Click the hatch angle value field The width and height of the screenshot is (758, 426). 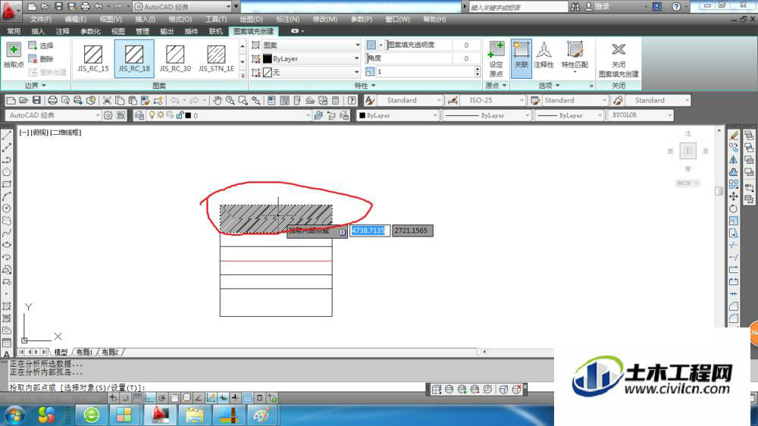point(466,58)
